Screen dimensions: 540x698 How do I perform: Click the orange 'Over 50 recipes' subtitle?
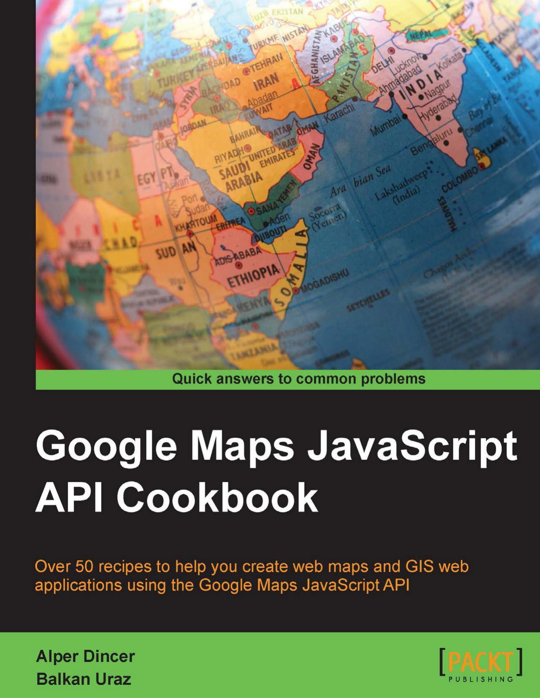coord(252,575)
